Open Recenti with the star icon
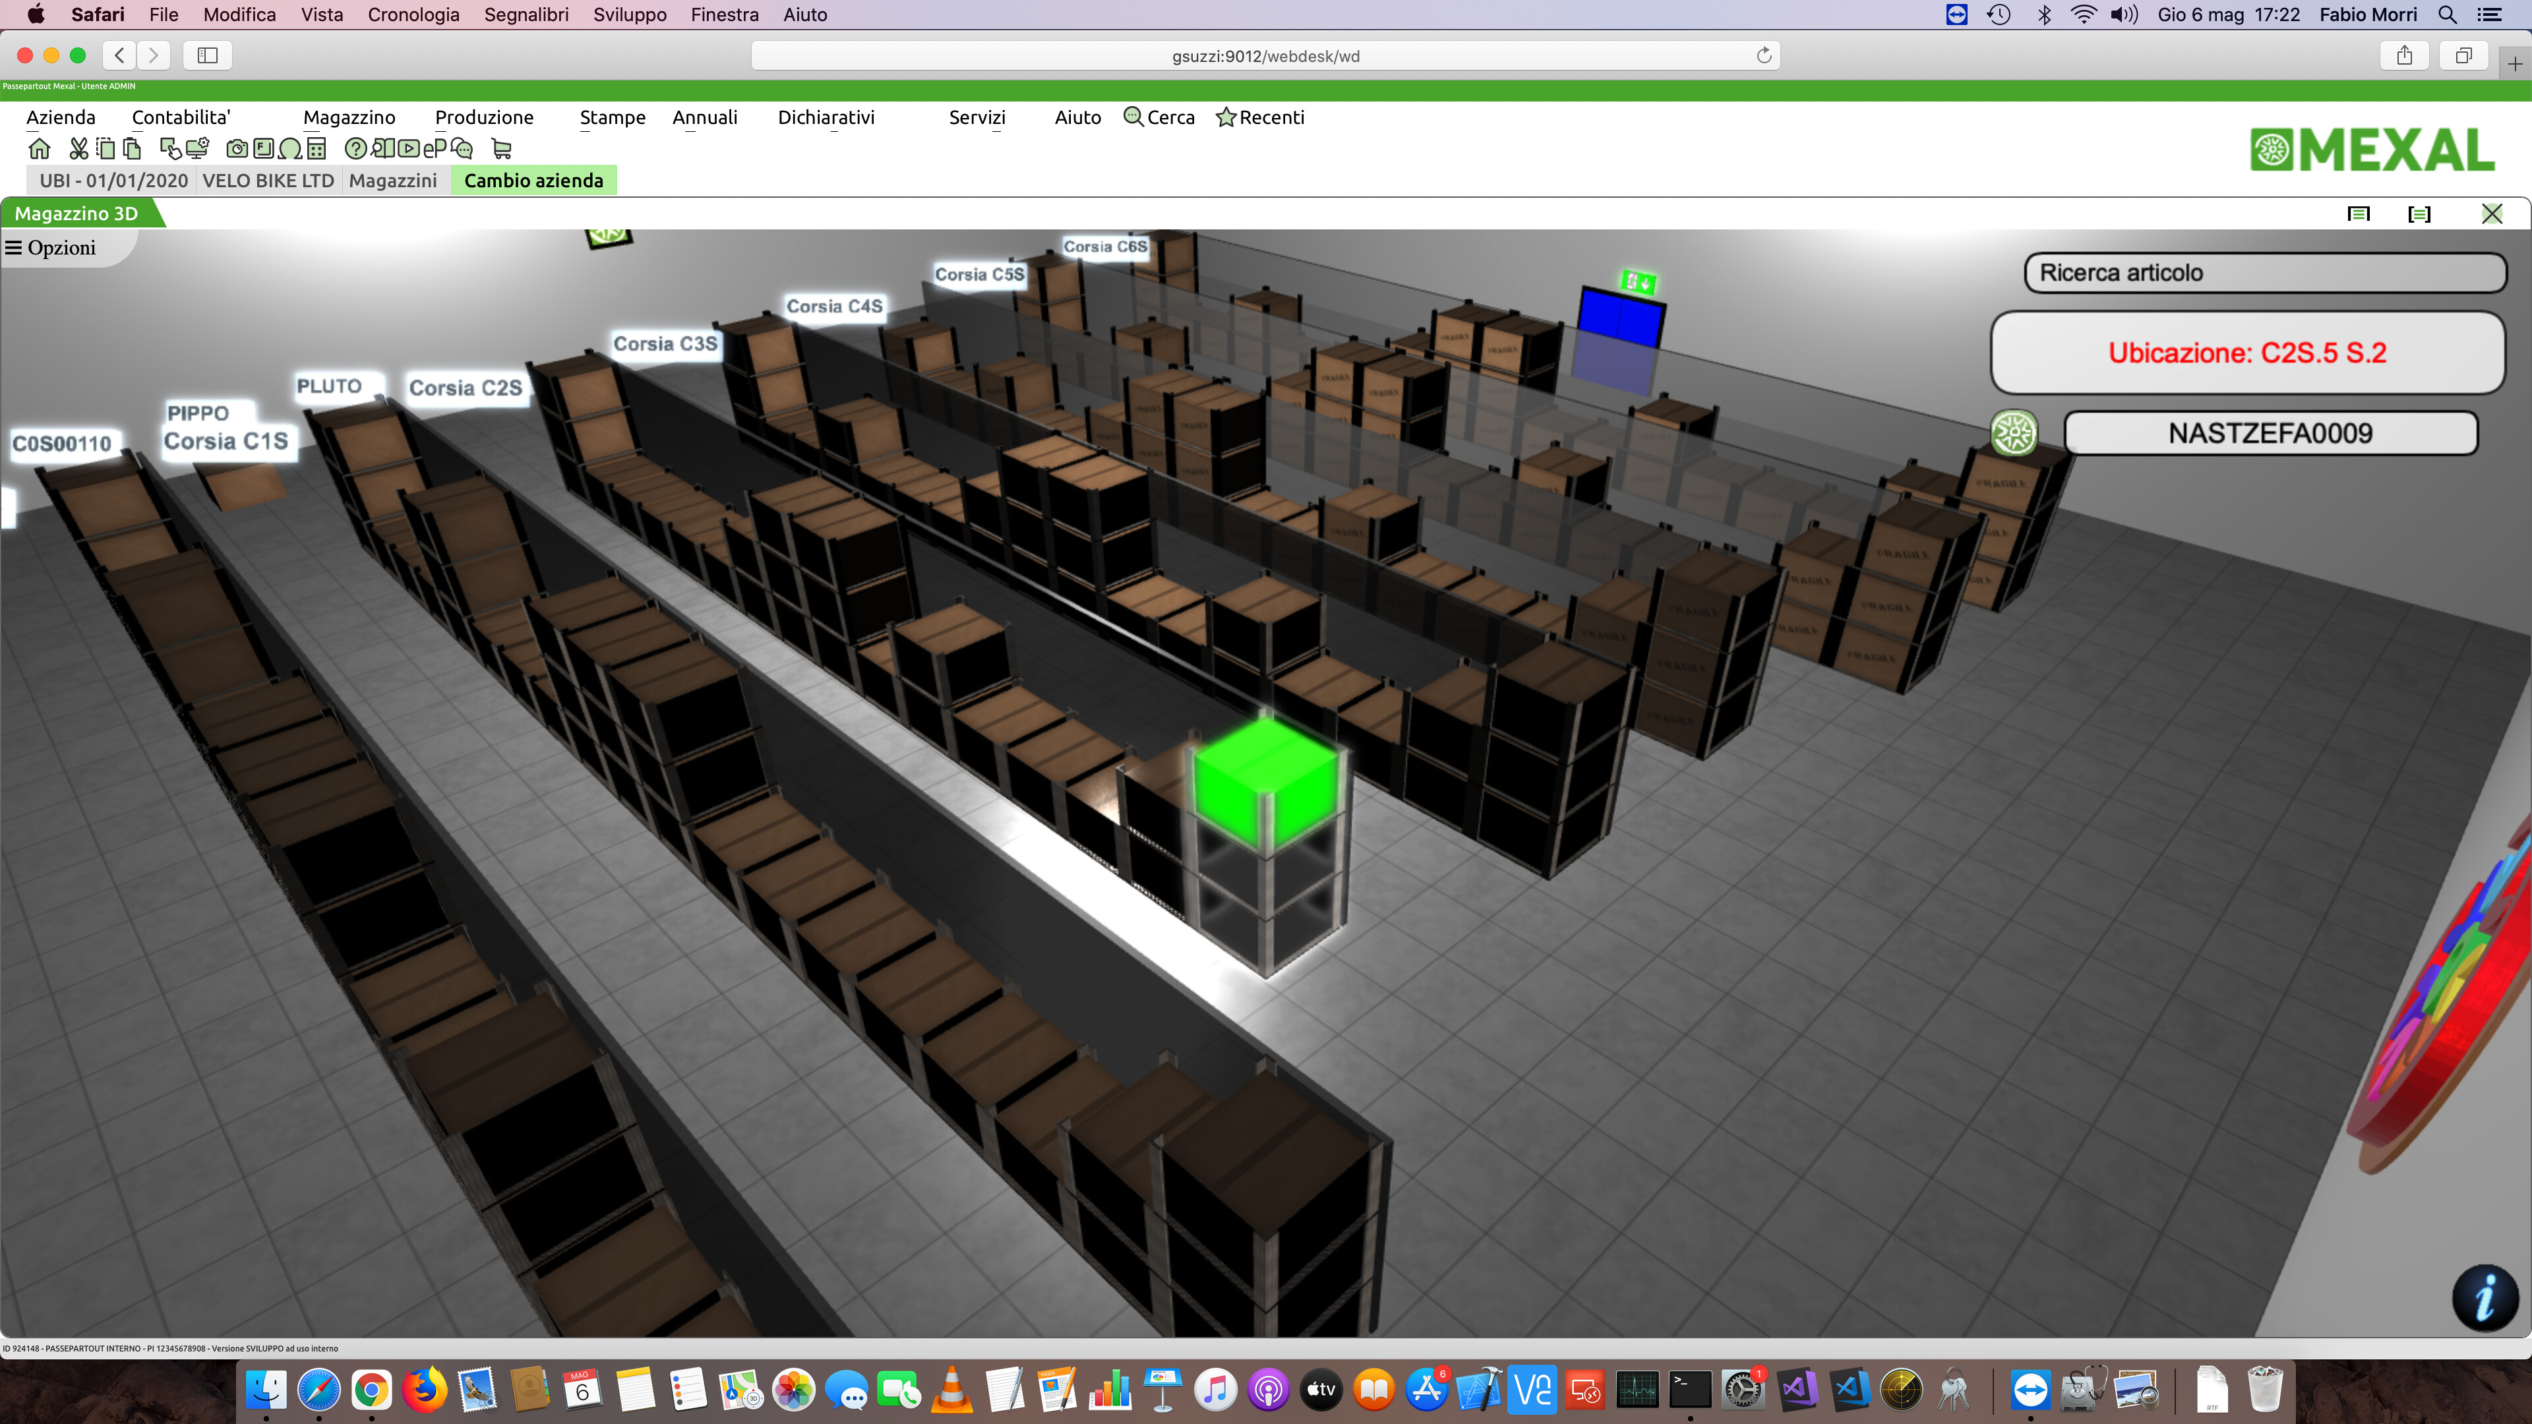2532x1424 pixels. 1260,117
